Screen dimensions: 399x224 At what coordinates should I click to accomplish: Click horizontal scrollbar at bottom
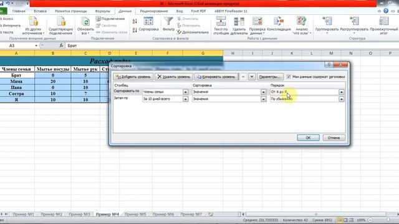pos(316,214)
